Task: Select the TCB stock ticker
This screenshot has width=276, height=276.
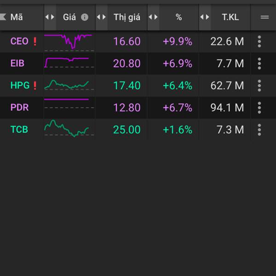Action: (x=19, y=130)
